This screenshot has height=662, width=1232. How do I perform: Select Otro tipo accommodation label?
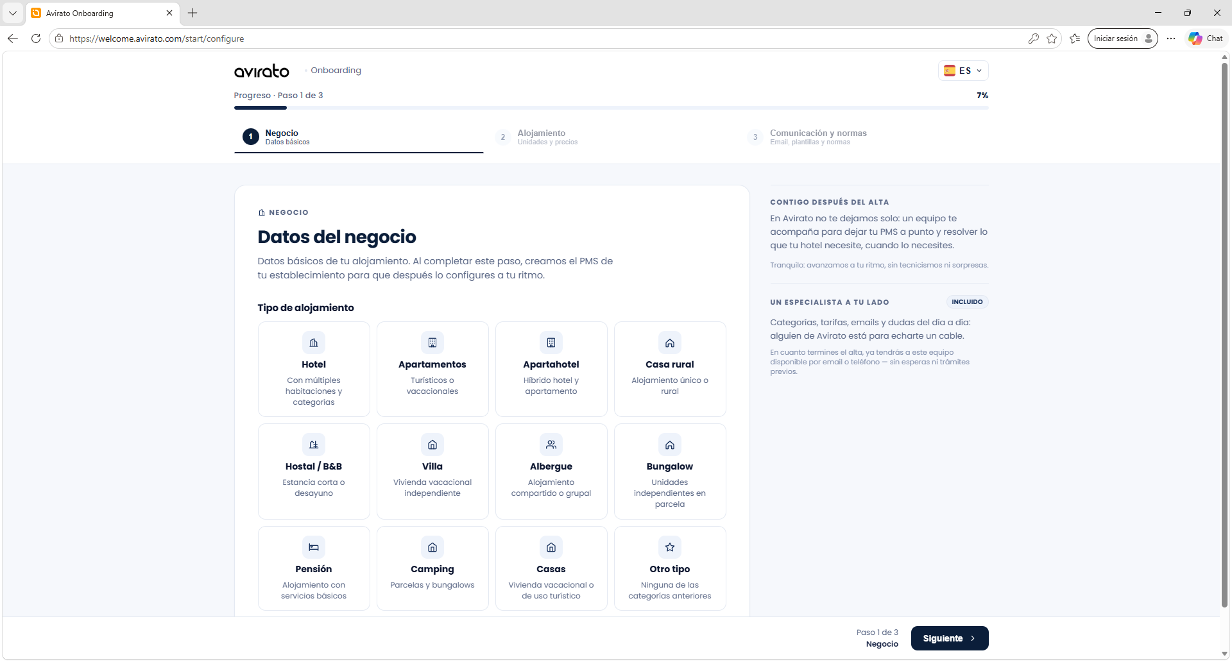pyautogui.click(x=670, y=569)
